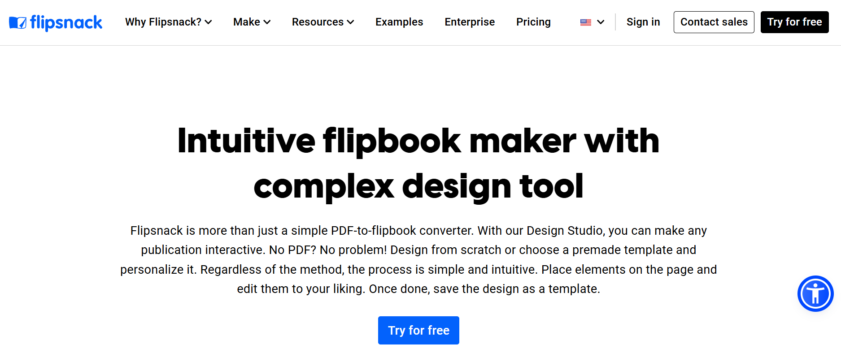Open the accessibility widget icon
The width and height of the screenshot is (841, 353).
pyautogui.click(x=815, y=294)
